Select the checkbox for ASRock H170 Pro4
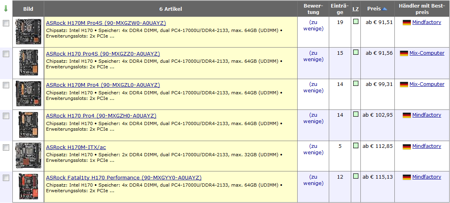The width and height of the screenshot is (450, 203). click(6, 116)
